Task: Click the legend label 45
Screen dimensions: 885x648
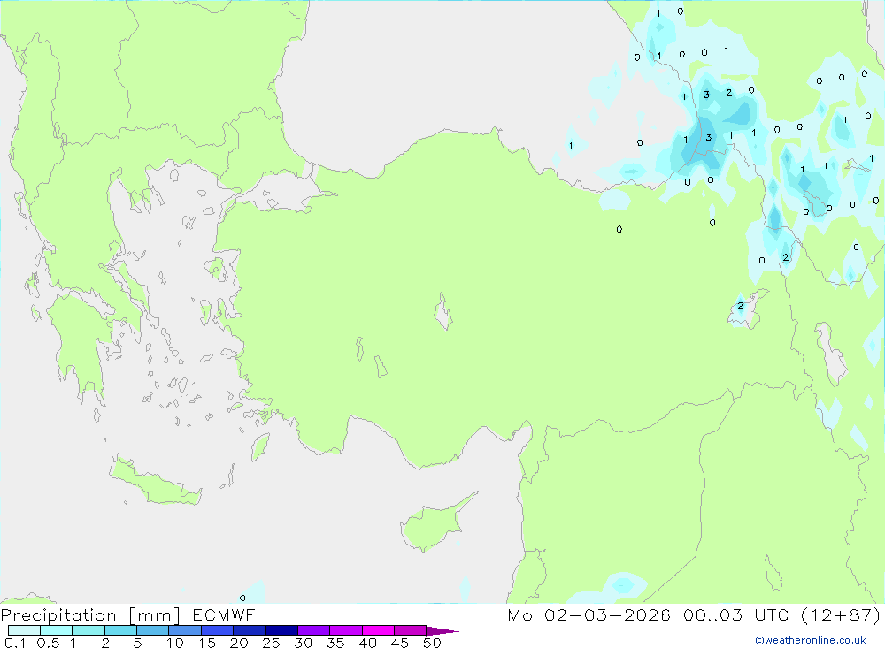Action: click(x=400, y=643)
